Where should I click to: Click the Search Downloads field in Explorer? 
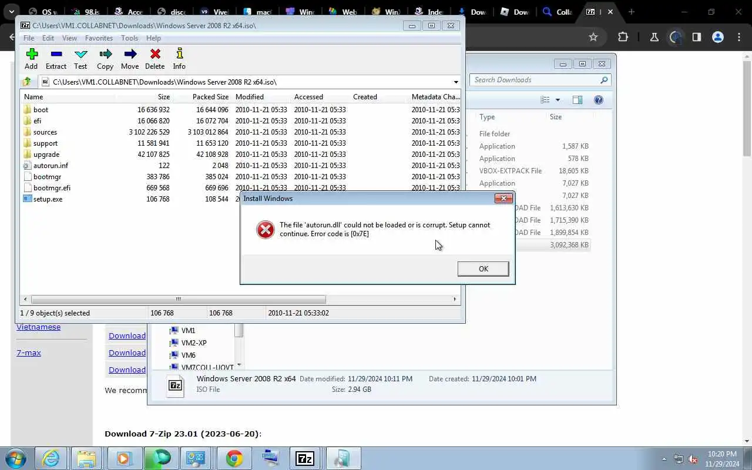[540, 80]
